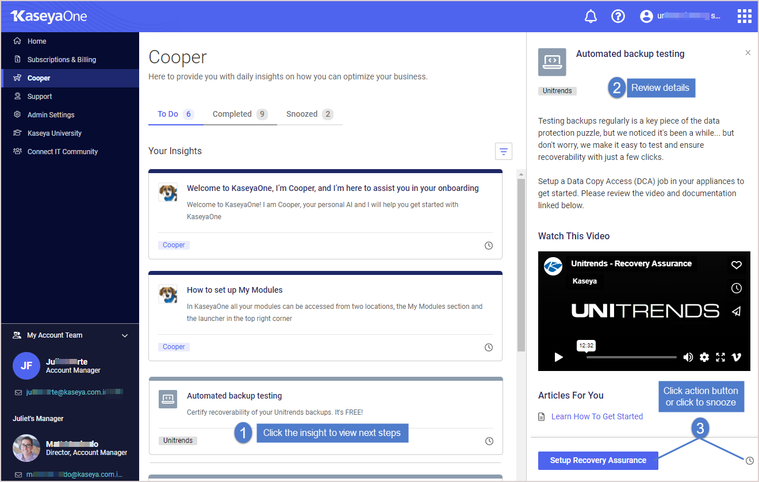759x482 pixels.
Task: Mute the video volume
Action: 688,357
